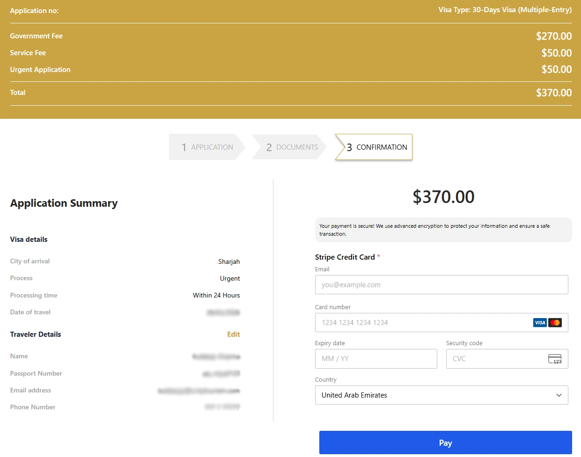Click the Visa card brand icon
Image resolution: width=581 pixels, height=457 pixels.
point(539,322)
